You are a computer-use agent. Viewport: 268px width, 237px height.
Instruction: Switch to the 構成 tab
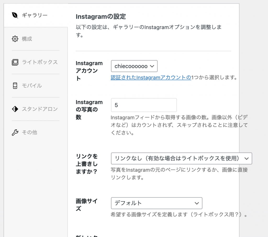click(36, 39)
